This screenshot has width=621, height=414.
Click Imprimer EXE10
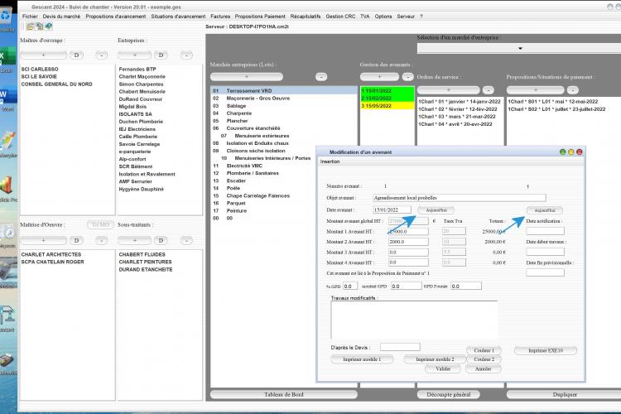(546, 350)
